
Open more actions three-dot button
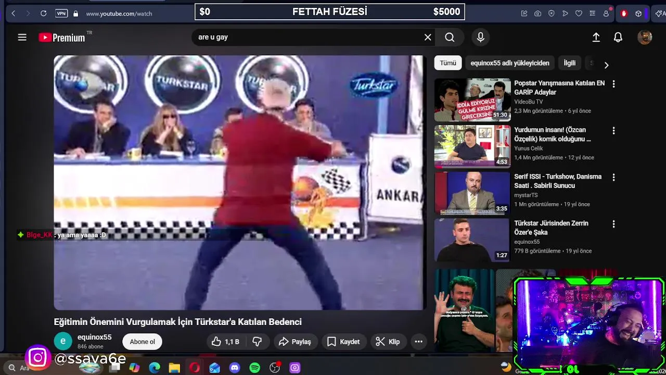(x=418, y=342)
